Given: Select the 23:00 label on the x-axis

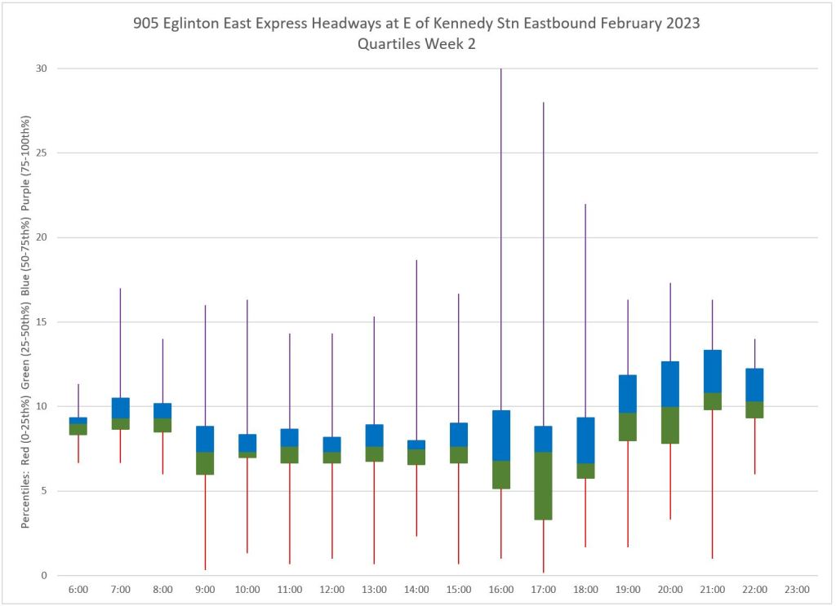Looking at the screenshot, I should pos(796,589).
